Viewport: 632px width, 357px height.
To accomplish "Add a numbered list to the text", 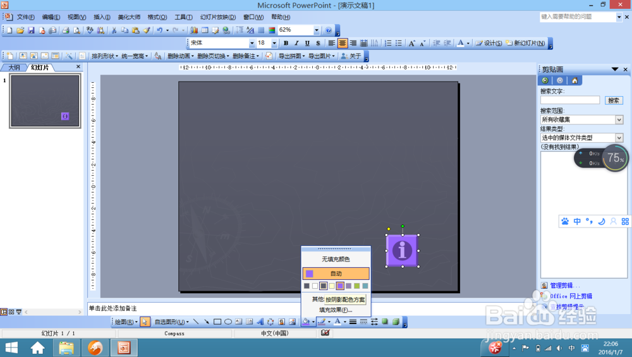I will (388, 43).
